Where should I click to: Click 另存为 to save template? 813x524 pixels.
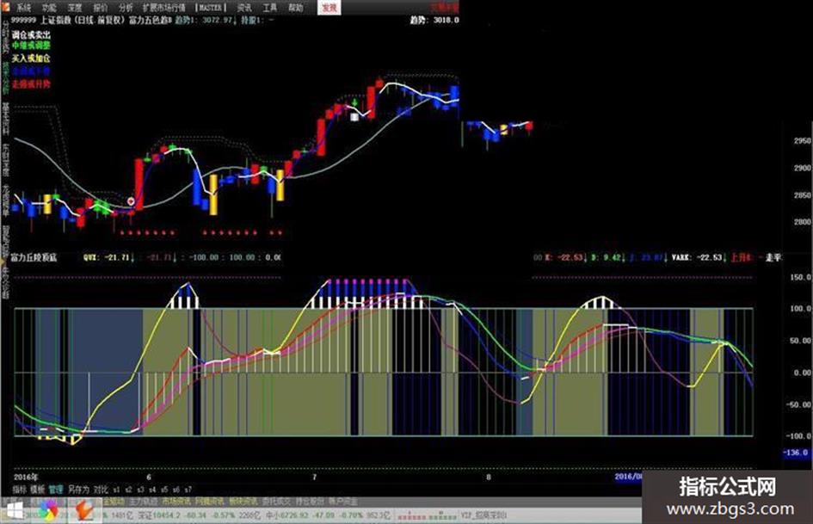coord(78,490)
